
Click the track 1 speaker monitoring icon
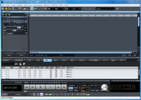(15, 22)
